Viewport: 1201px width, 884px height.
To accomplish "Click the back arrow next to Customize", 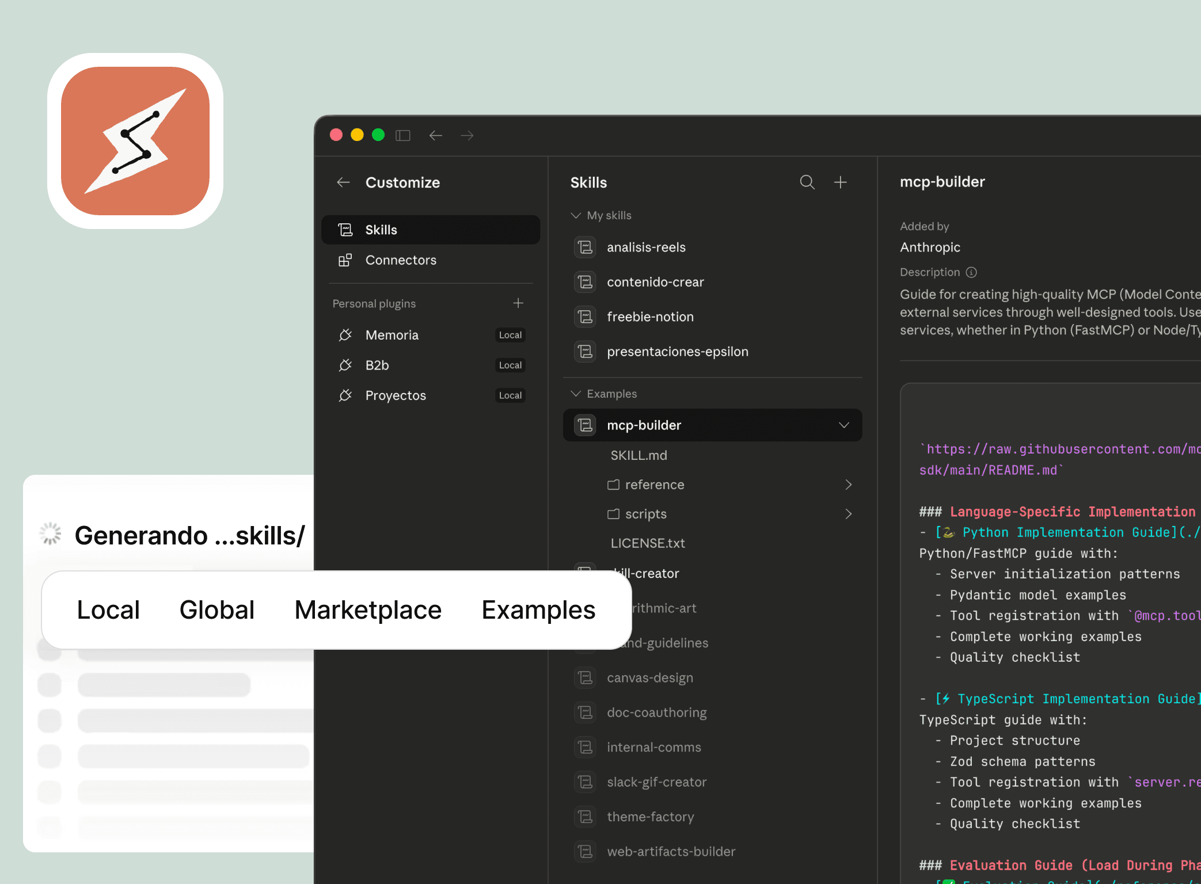I will (x=344, y=182).
